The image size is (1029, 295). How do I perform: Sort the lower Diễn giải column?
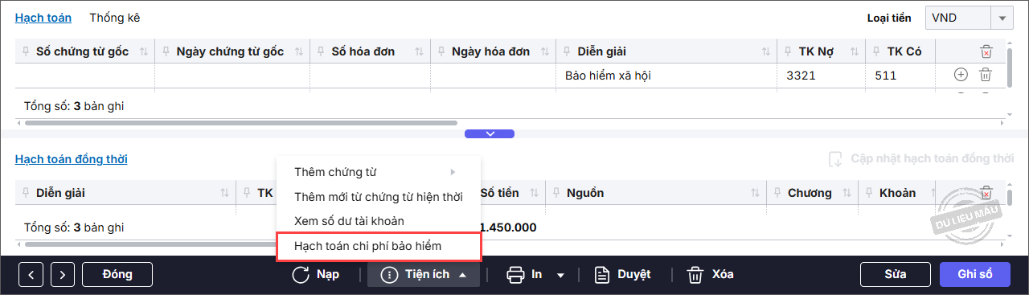224,193
